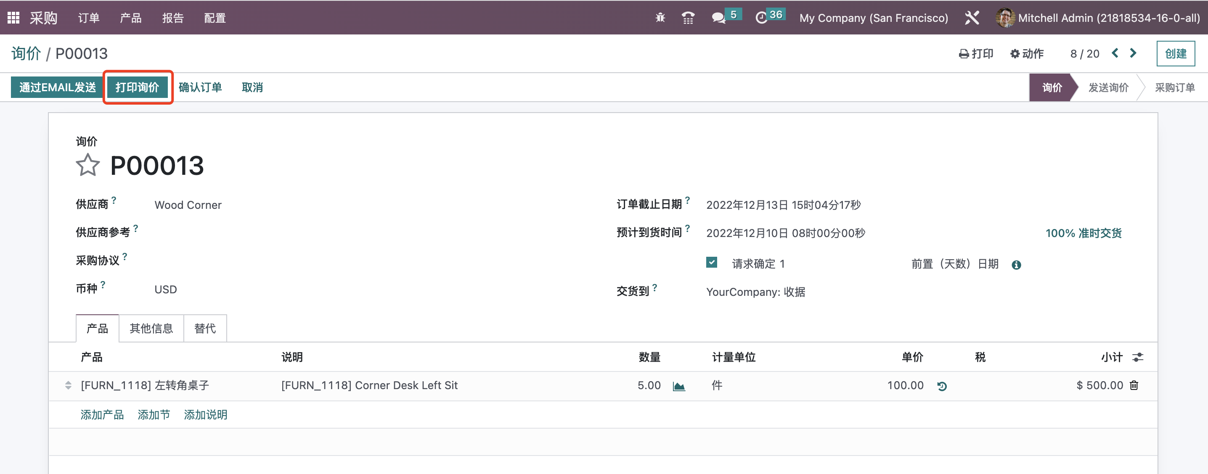The image size is (1208, 474).
Task: Click the 100% 准时交货 link
Action: point(1083,233)
